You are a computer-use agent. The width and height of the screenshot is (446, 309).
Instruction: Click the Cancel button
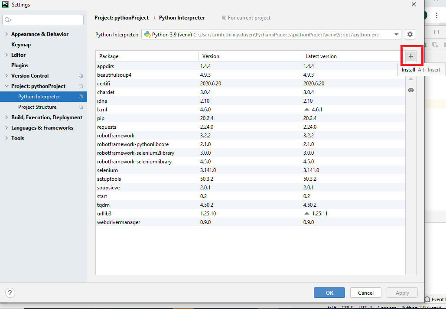(x=365, y=293)
